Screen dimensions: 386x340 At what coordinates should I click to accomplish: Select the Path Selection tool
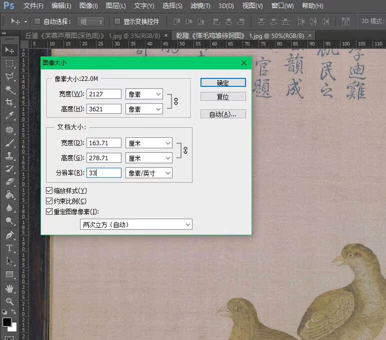tap(9, 261)
